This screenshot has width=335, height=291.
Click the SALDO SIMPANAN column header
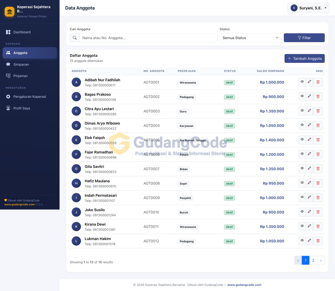pos(270,71)
